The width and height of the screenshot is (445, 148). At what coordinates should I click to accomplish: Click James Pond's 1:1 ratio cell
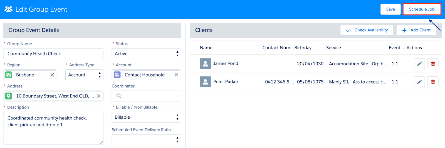(395, 64)
